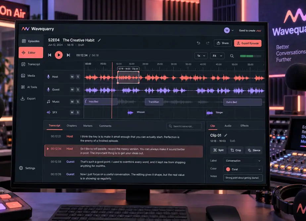
Task: Click the Notes text field
Action: point(243,178)
